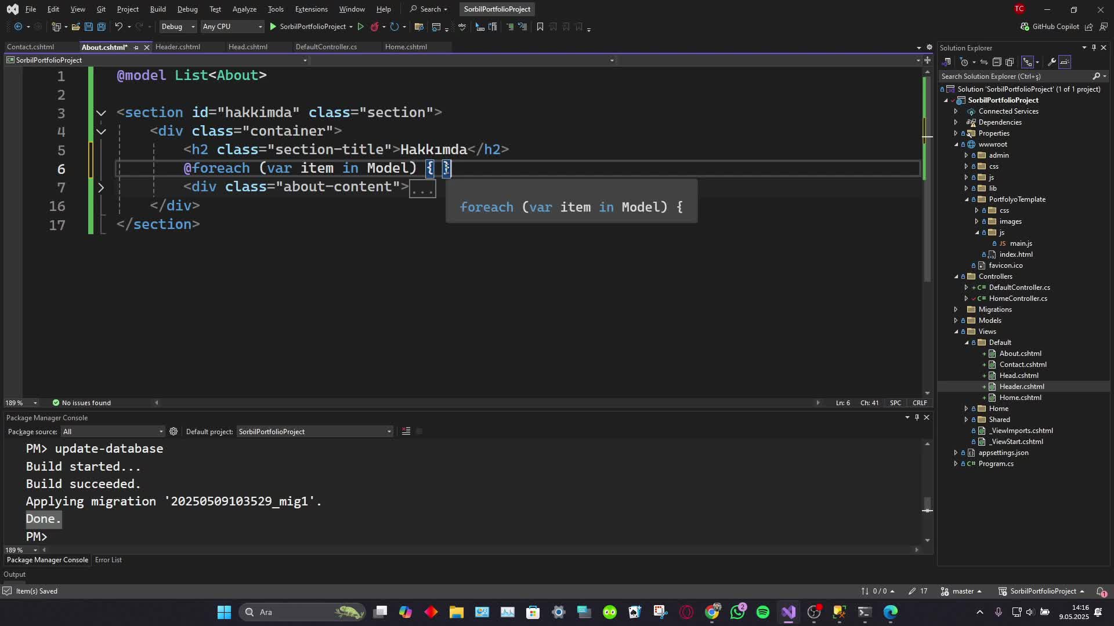Image resolution: width=1114 pixels, height=626 pixels.
Task: Click the Restart circular arrow icon
Action: [395, 27]
